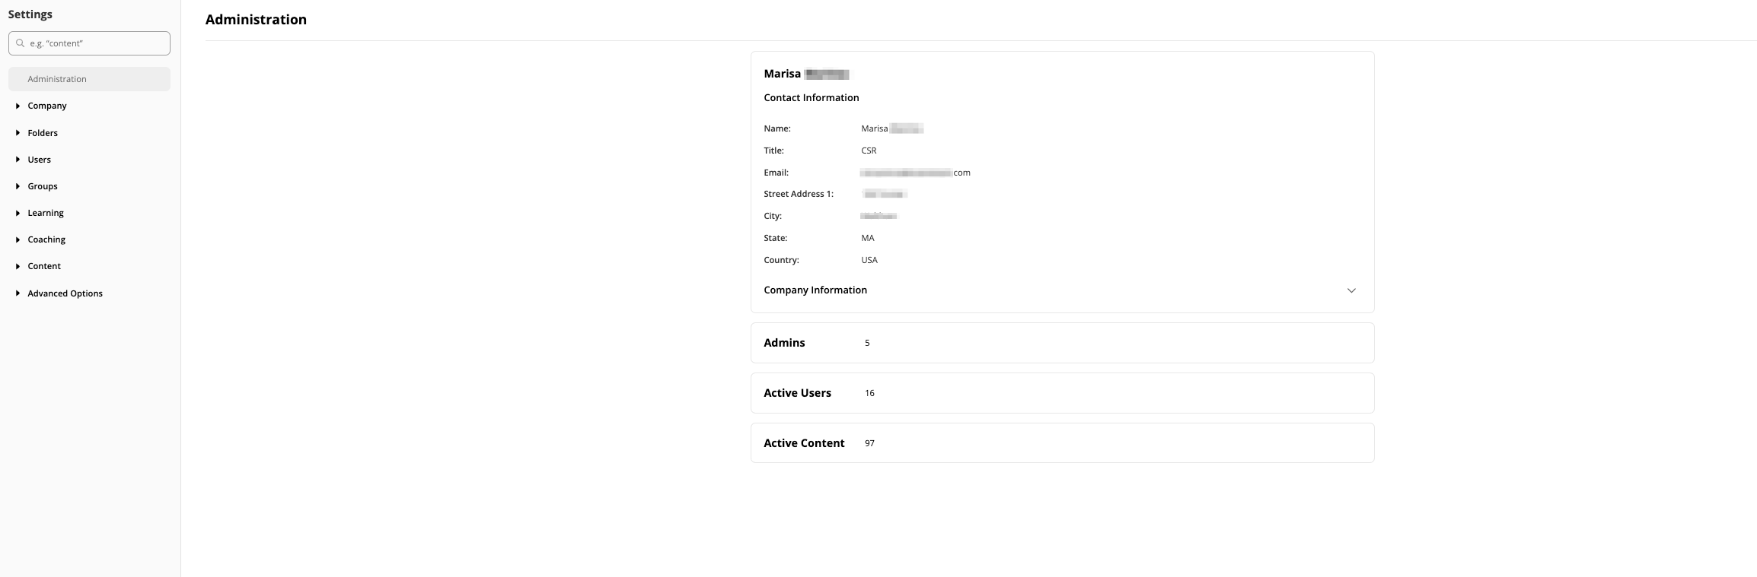This screenshot has height=577, width=1757.
Task: Expand the Company section arrow
Action: coord(18,106)
